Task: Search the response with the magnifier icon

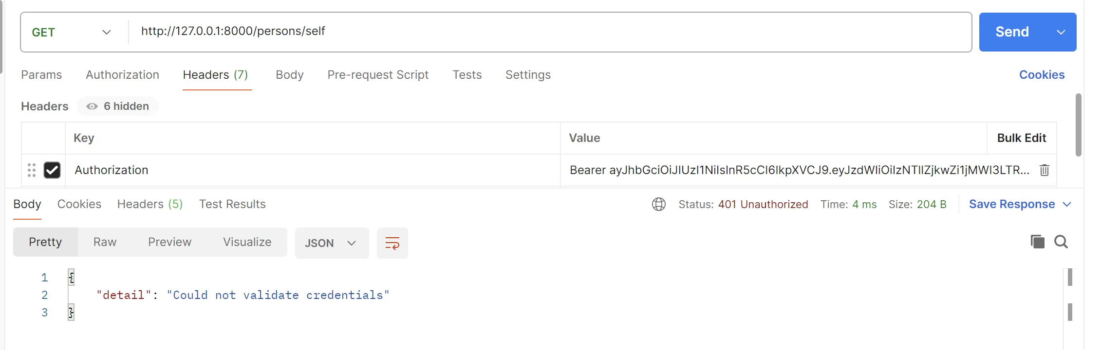Action: pyautogui.click(x=1061, y=242)
